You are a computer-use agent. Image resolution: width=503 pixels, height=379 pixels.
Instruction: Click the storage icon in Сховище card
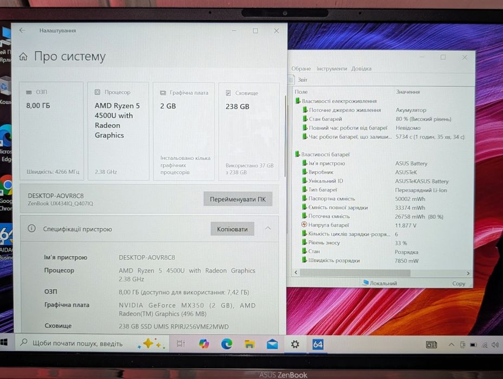click(x=228, y=93)
